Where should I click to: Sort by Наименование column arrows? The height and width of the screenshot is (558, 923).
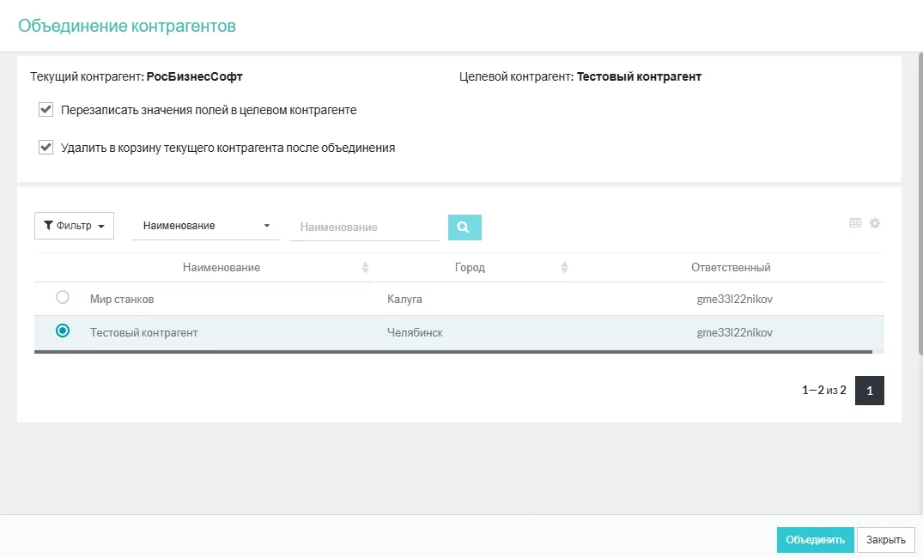coord(366,268)
